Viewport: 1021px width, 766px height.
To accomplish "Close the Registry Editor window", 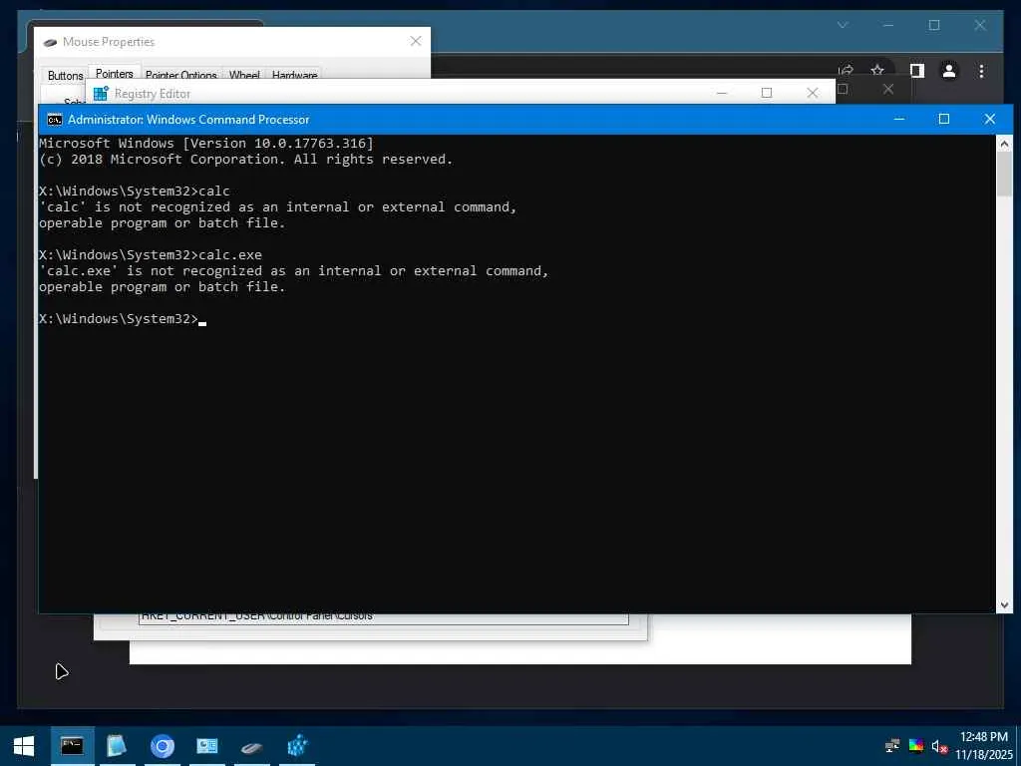I will coord(812,93).
